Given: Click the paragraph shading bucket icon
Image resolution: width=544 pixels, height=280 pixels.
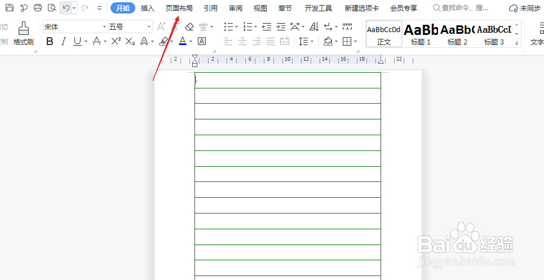Looking at the screenshot, I should (x=328, y=42).
